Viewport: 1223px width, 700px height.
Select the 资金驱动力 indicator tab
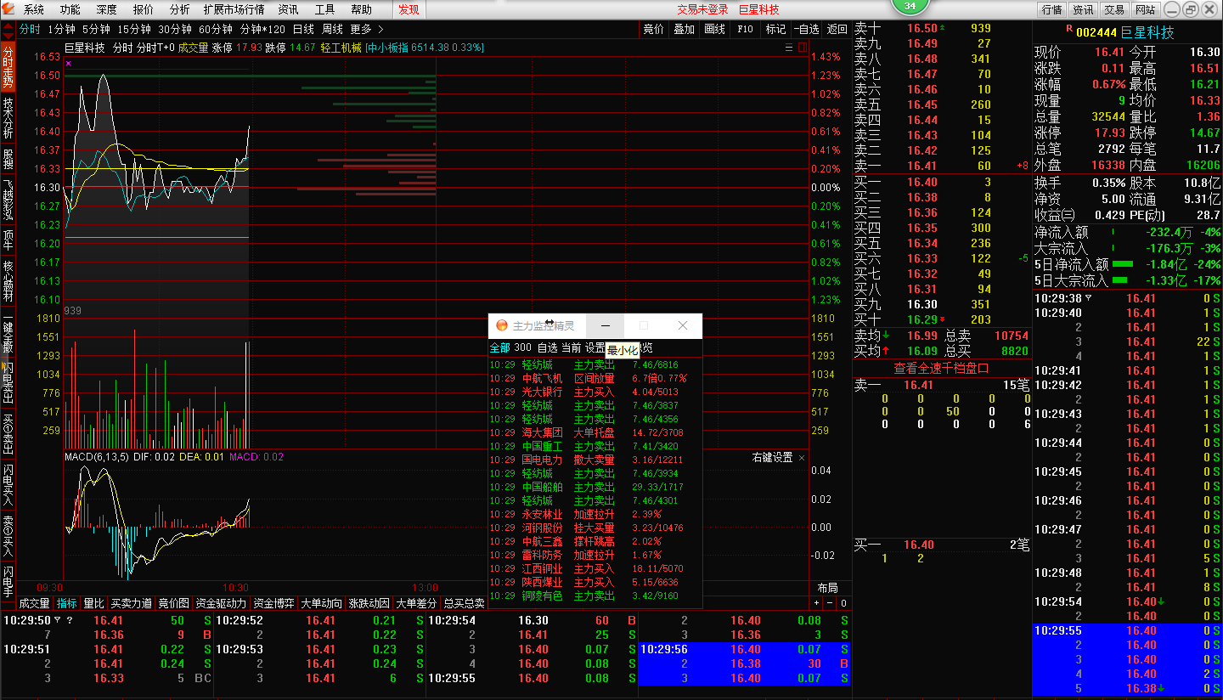pyautogui.click(x=221, y=603)
